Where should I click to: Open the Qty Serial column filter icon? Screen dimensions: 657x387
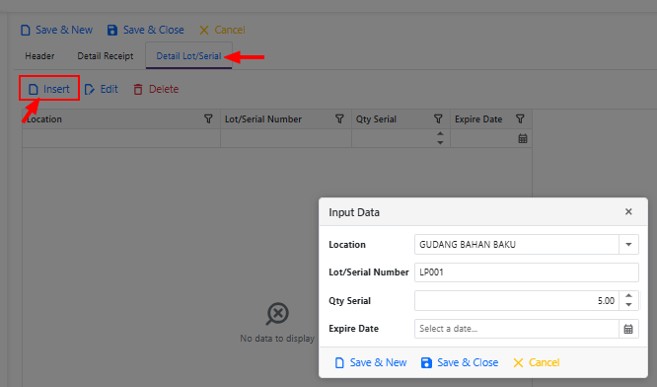[438, 119]
